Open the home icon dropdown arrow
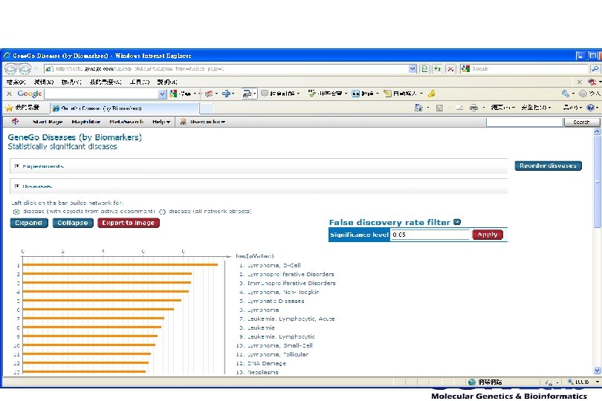602x401 pixels. [427, 108]
